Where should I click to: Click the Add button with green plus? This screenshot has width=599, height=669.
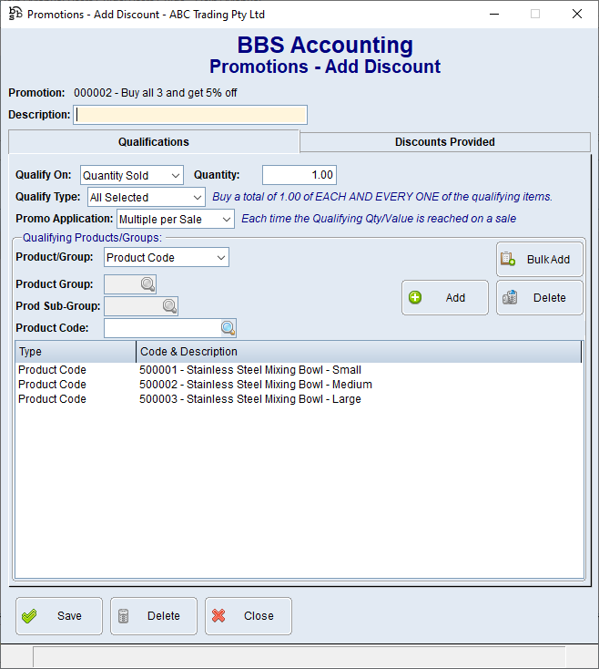[445, 298]
